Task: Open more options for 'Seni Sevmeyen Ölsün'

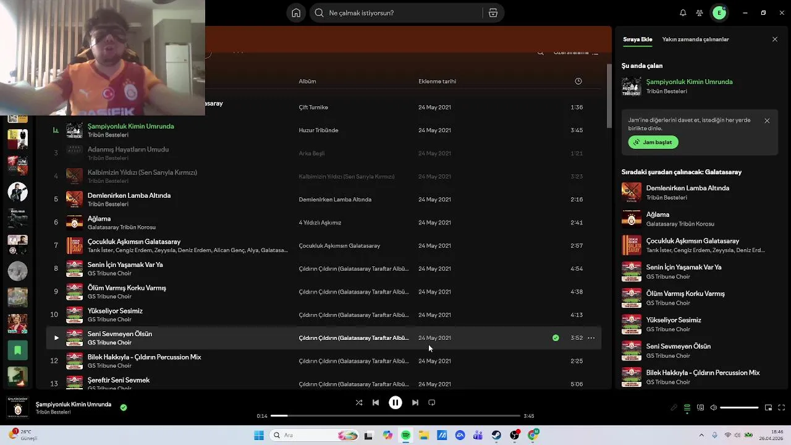Action: pyautogui.click(x=591, y=338)
